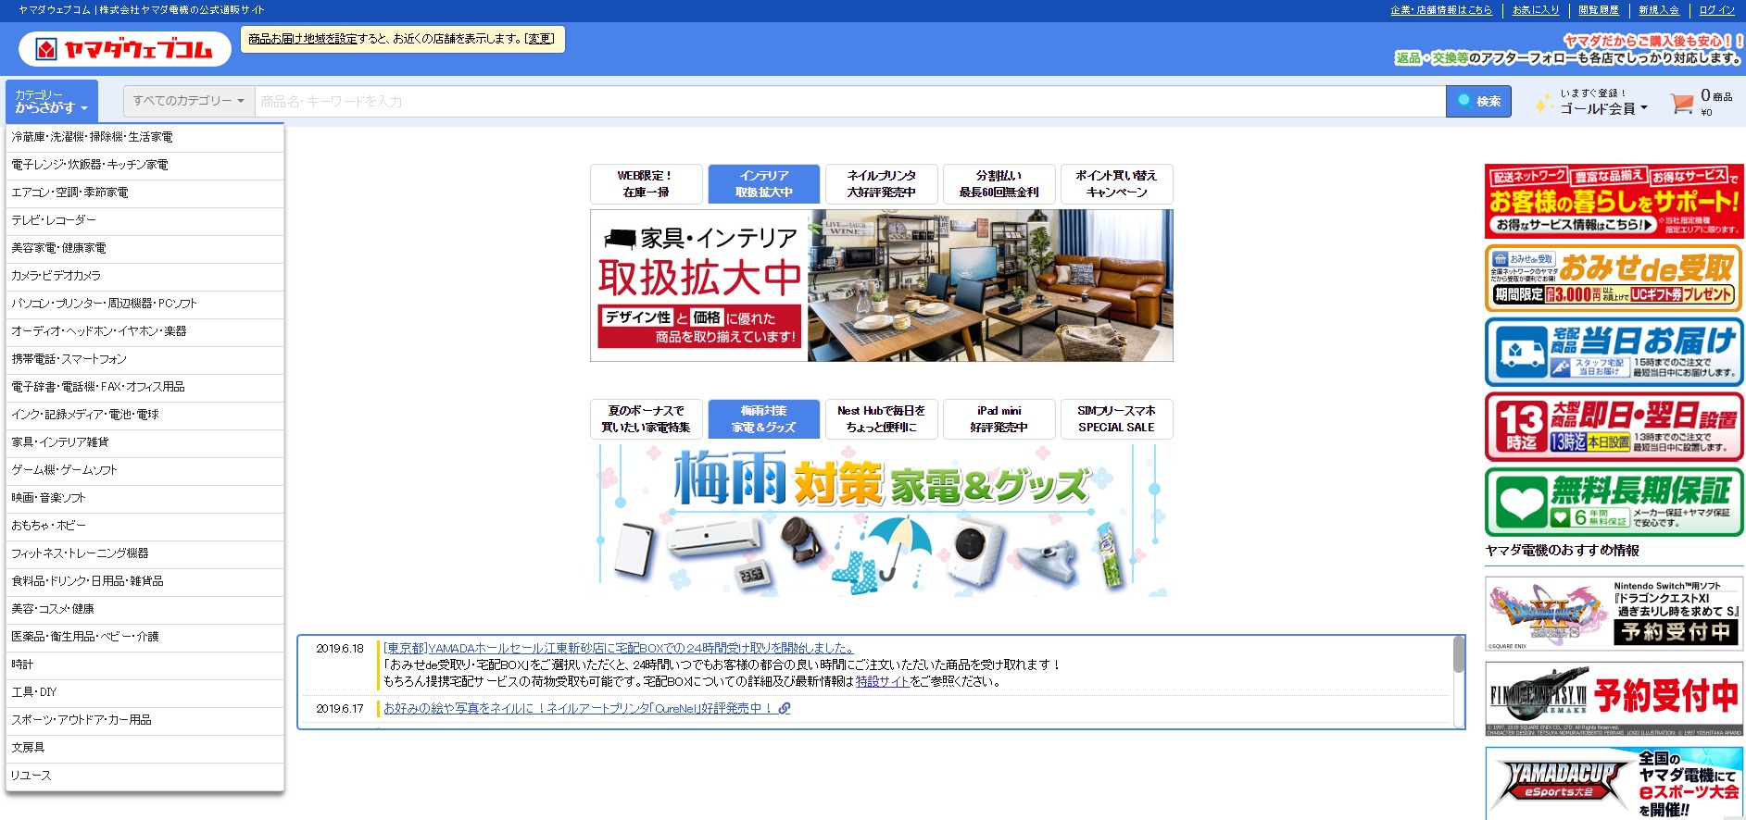Expand the すべてのカテゴリー search dropdown

click(x=189, y=101)
